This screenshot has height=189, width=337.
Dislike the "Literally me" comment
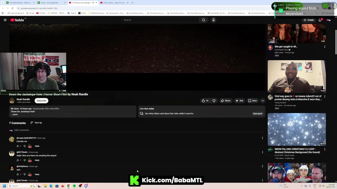[24, 146]
